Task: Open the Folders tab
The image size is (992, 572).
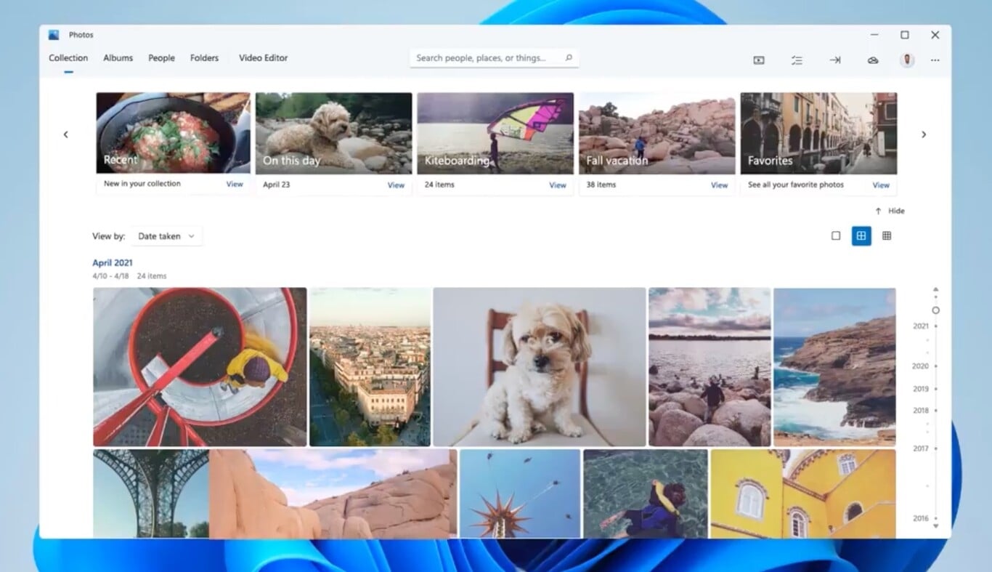Action: 204,58
